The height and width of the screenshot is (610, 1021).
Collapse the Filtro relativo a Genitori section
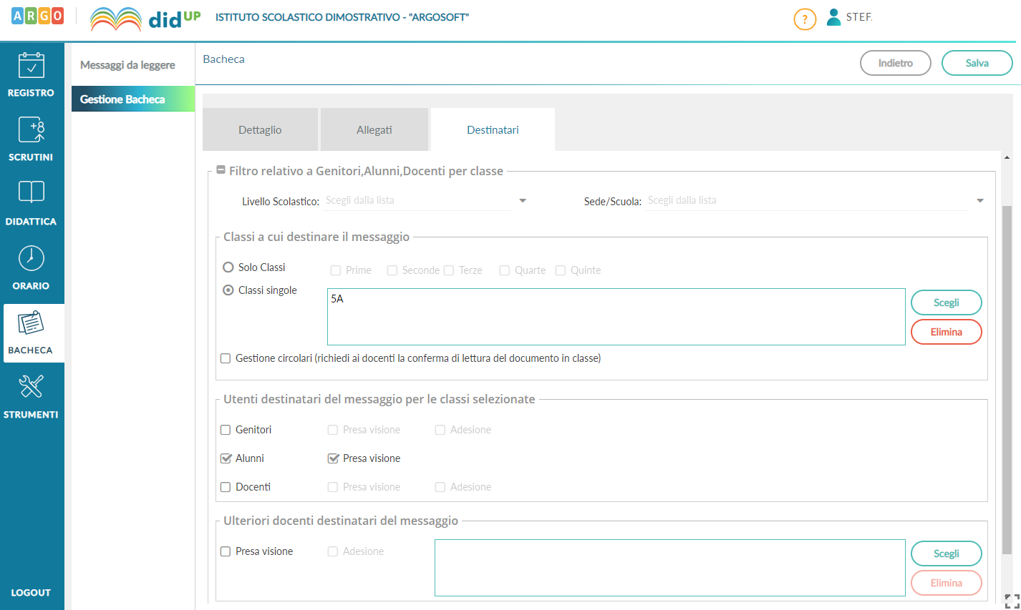tap(221, 170)
